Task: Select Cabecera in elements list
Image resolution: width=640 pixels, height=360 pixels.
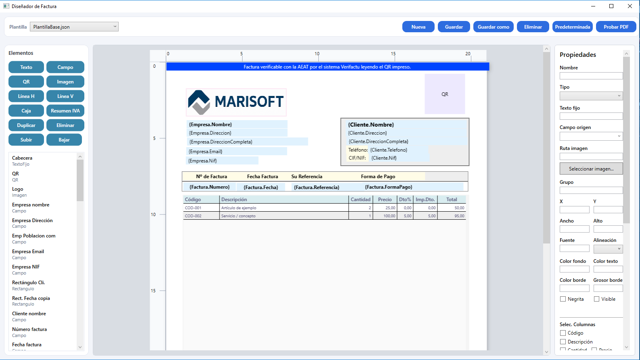Action: (43, 161)
